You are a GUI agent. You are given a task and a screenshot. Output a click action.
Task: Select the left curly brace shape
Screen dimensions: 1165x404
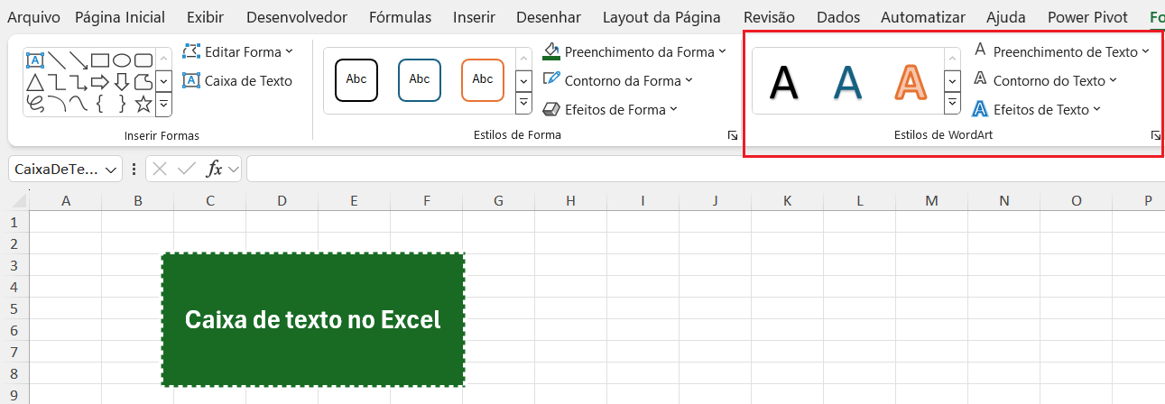pos(100,104)
